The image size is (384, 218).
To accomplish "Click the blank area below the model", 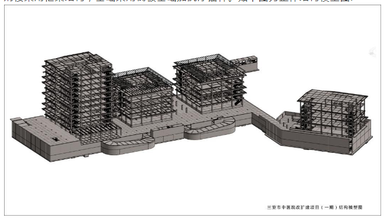I will click(x=191, y=183).
